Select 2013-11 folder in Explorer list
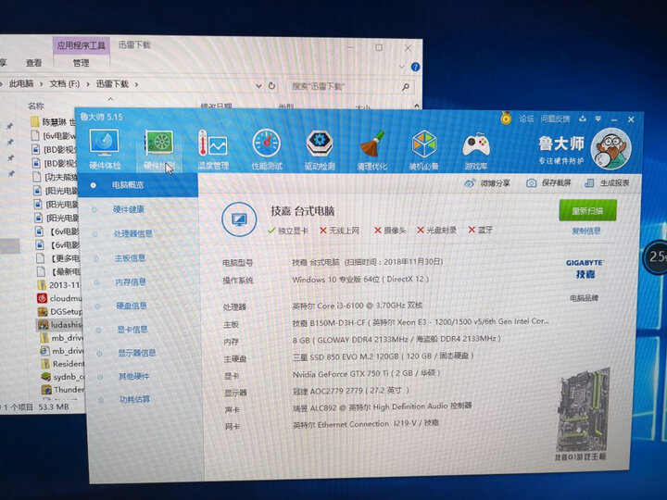This screenshot has width=667, height=500. tap(58, 285)
